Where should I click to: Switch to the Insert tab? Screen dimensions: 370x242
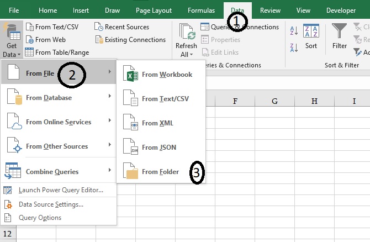[81, 10]
